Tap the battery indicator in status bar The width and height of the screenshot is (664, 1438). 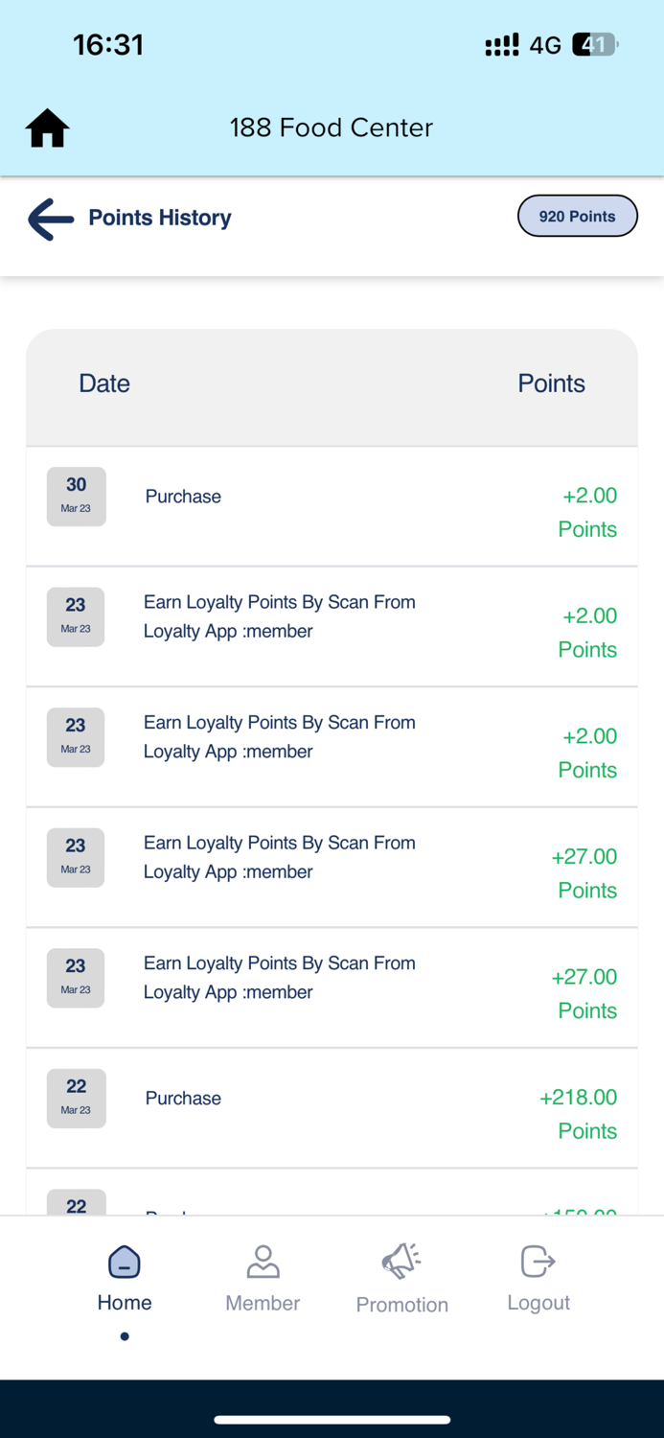pos(595,45)
